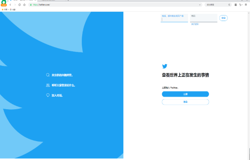The height and width of the screenshot is (160, 250).
Task: Open the extensions grid icon
Action: click(x=236, y=5)
